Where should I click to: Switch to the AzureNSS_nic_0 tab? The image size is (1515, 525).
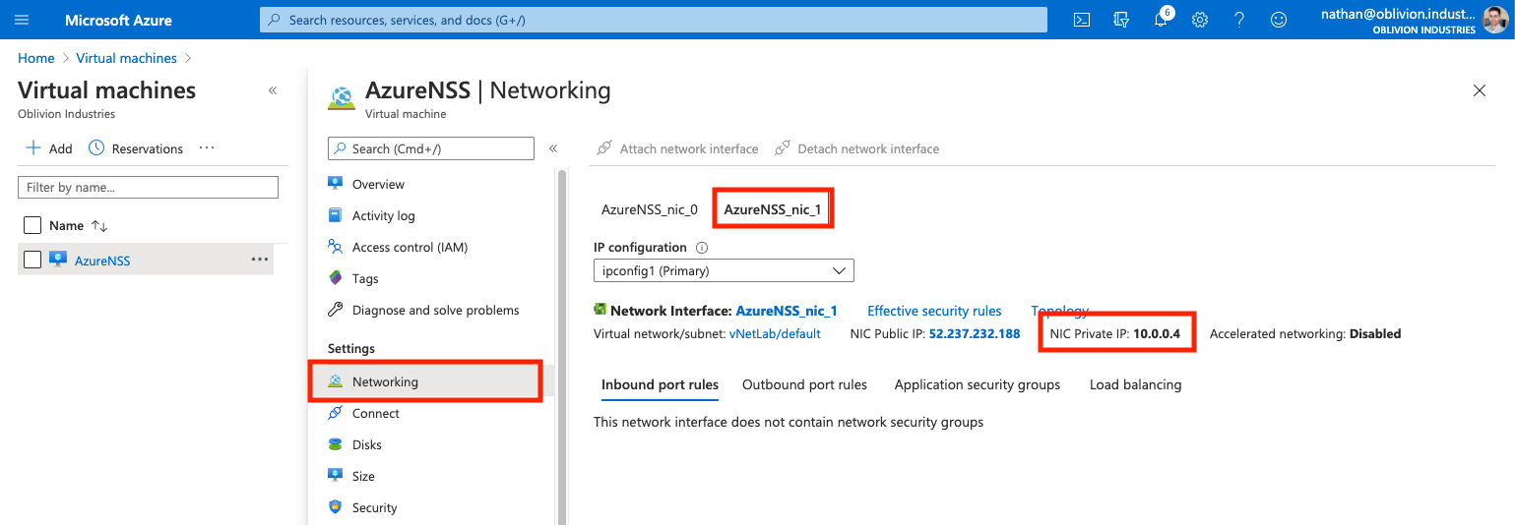(649, 209)
